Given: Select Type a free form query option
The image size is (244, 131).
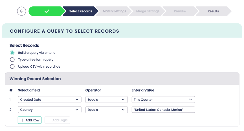Looking at the screenshot, I should [x=12, y=60].
